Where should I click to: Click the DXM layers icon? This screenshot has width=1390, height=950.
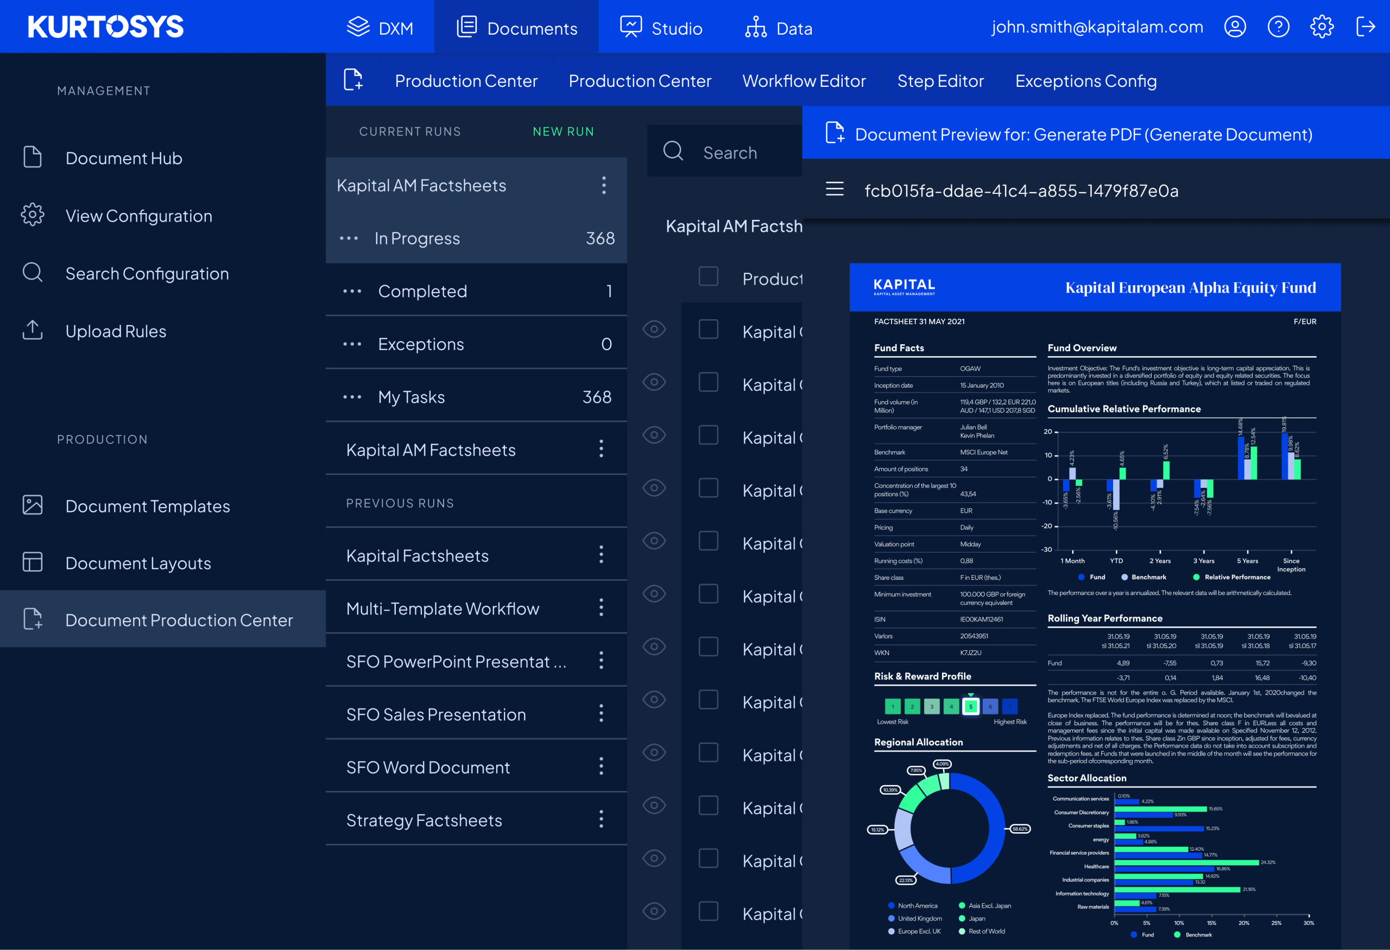(x=358, y=27)
